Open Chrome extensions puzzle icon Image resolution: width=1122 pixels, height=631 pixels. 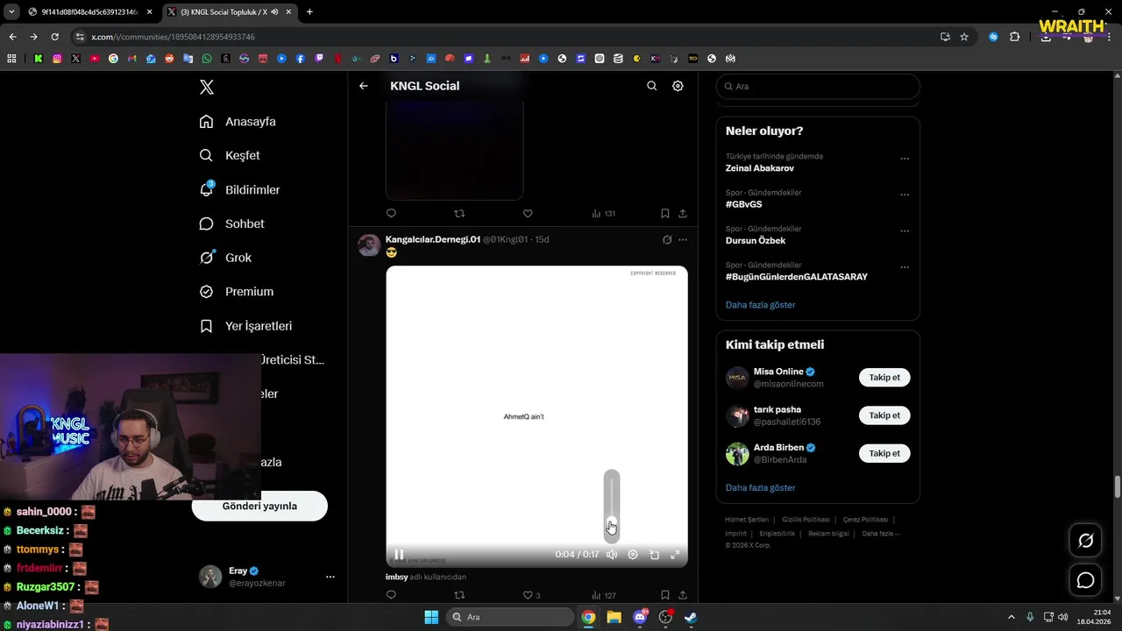pyautogui.click(x=1015, y=37)
